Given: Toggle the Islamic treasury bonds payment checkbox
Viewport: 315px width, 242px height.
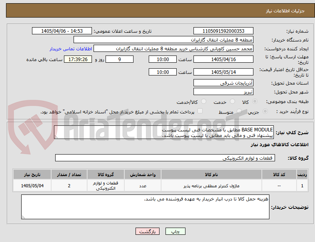Looking at the screenshot, I should 200,111.
